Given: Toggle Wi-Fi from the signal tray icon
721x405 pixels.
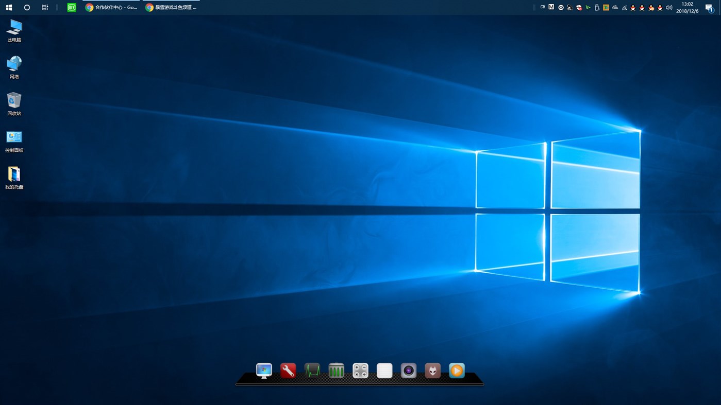Looking at the screenshot, I should (x=624, y=7).
